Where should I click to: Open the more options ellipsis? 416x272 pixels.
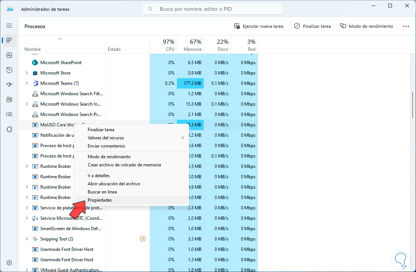click(x=406, y=26)
